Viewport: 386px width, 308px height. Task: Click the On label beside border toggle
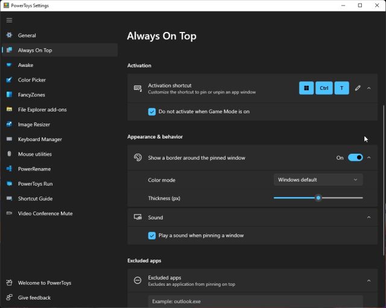(x=340, y=158)
